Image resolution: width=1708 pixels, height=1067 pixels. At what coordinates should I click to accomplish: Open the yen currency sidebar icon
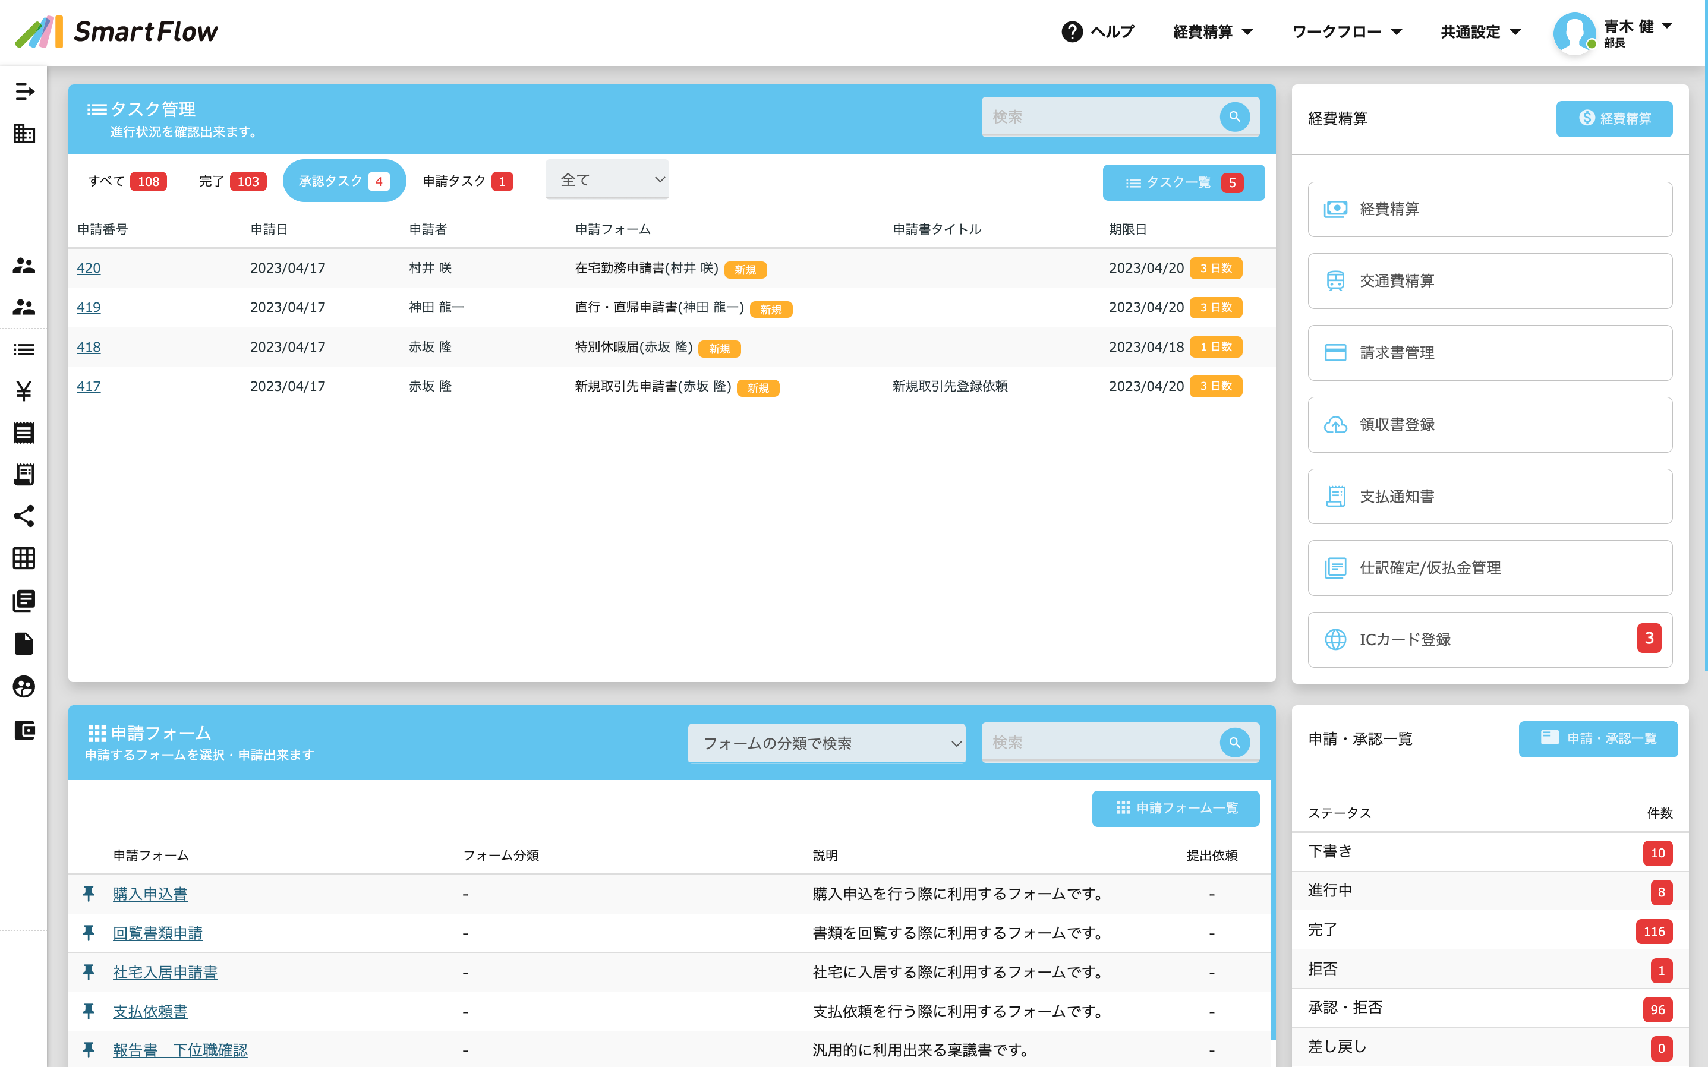click(24, 390)
